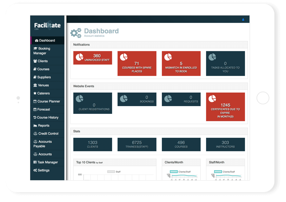Open the Courses With Spare Places tile
Viewport: 286px width, 202px height.
[x=137, y=64]
